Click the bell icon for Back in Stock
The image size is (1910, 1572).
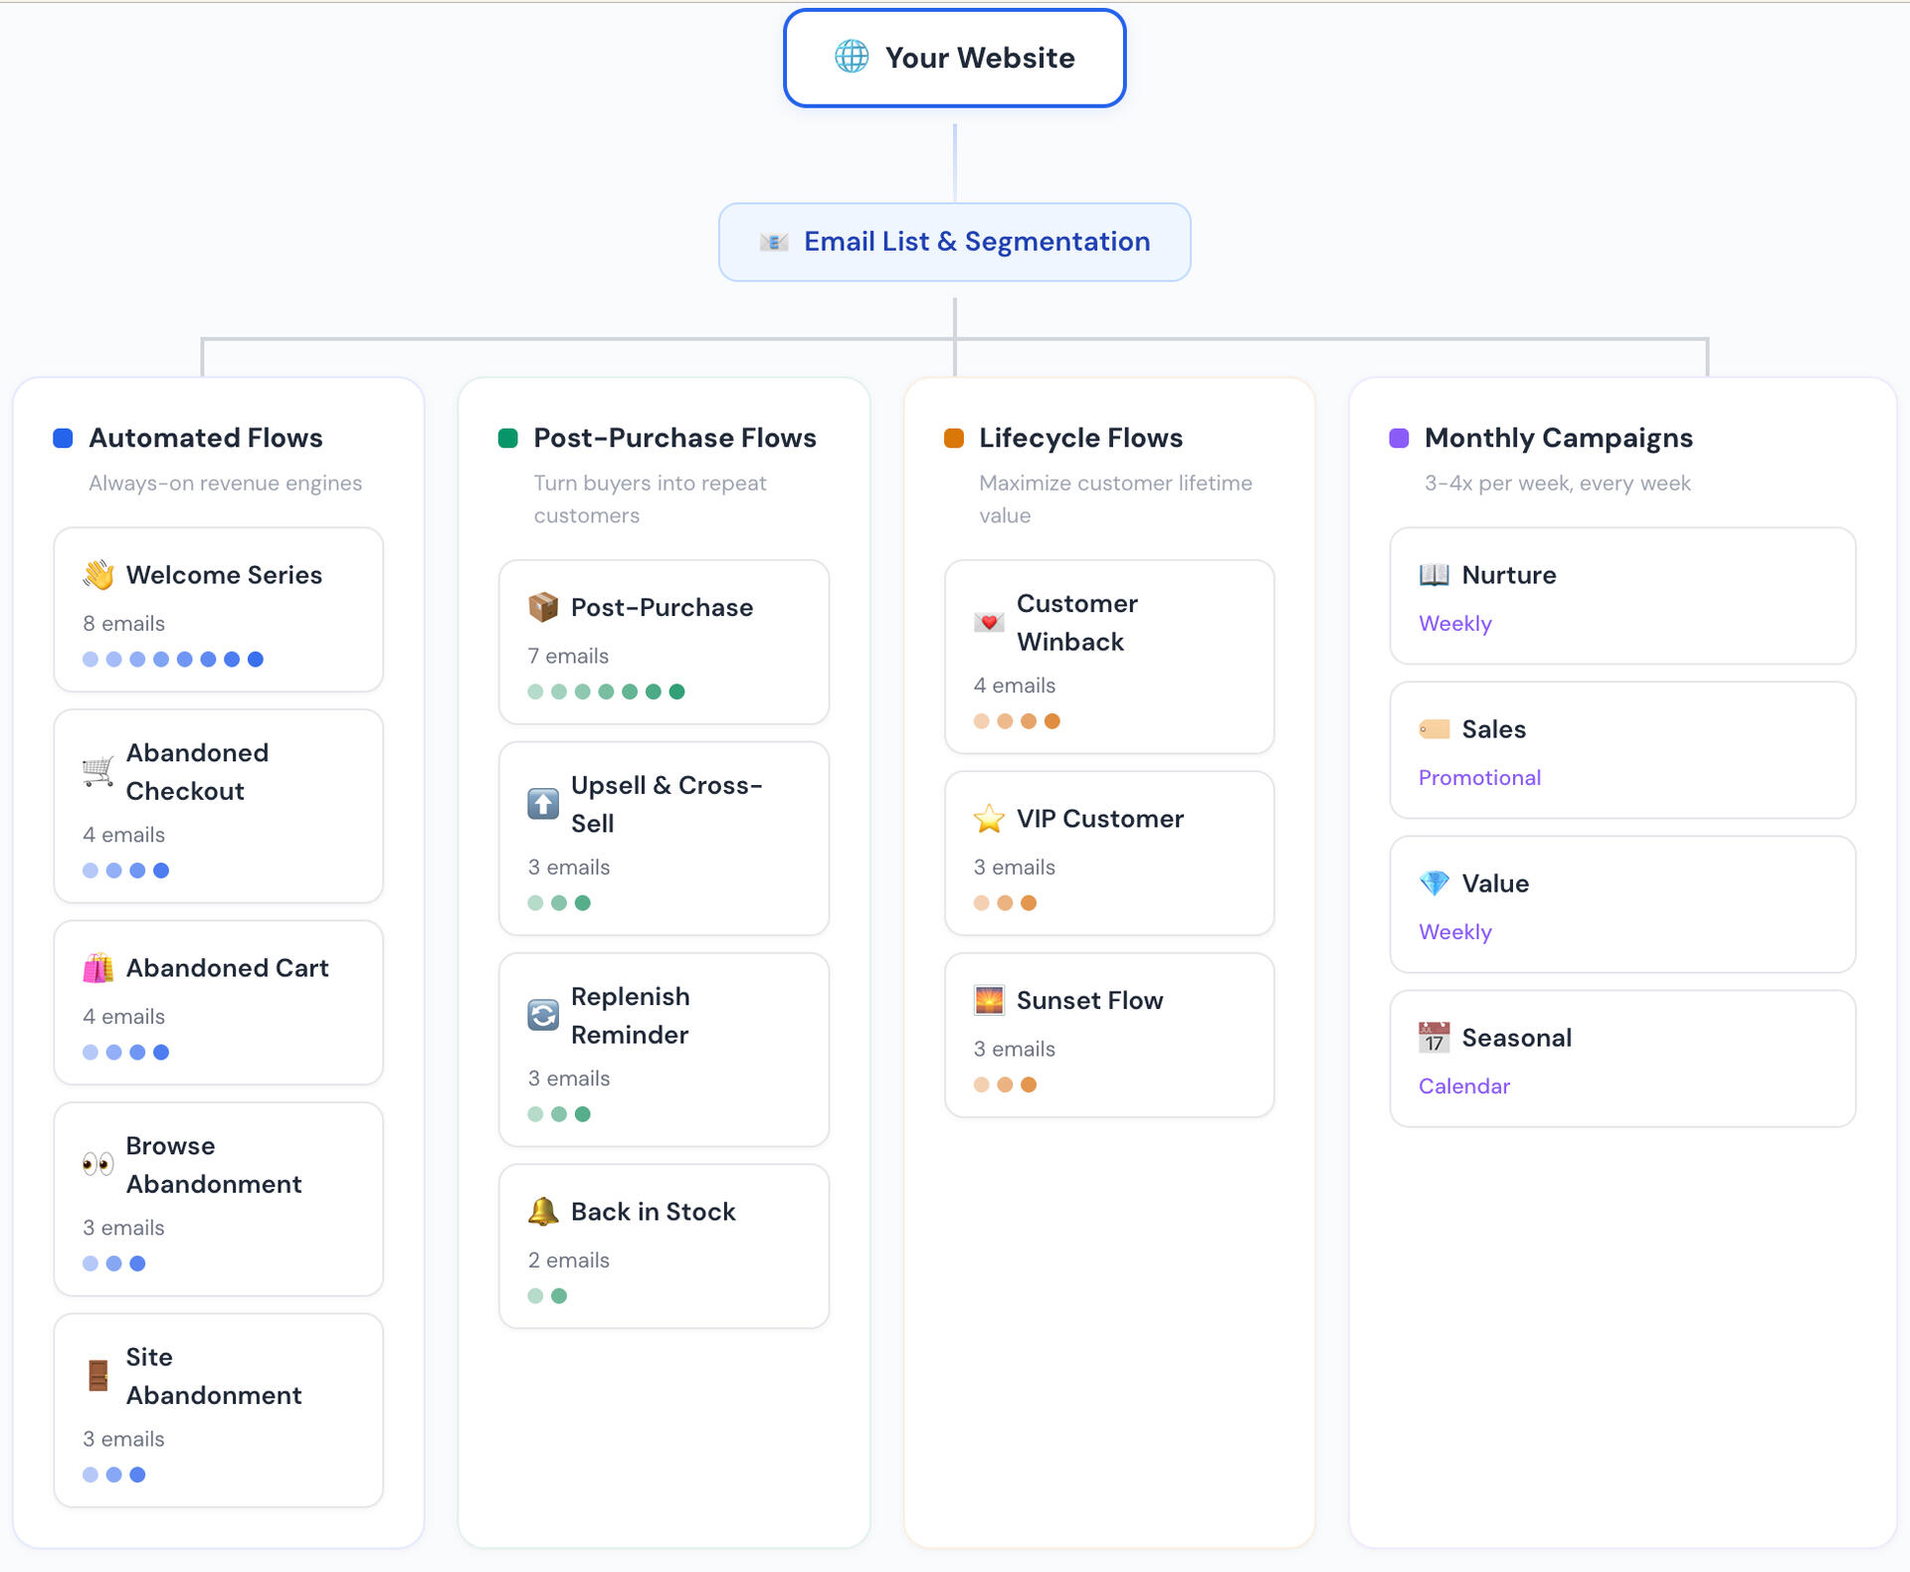pos(543,1211)
